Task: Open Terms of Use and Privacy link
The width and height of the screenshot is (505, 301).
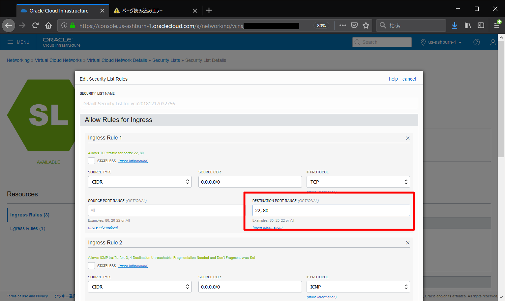Action: click(27, 296)
